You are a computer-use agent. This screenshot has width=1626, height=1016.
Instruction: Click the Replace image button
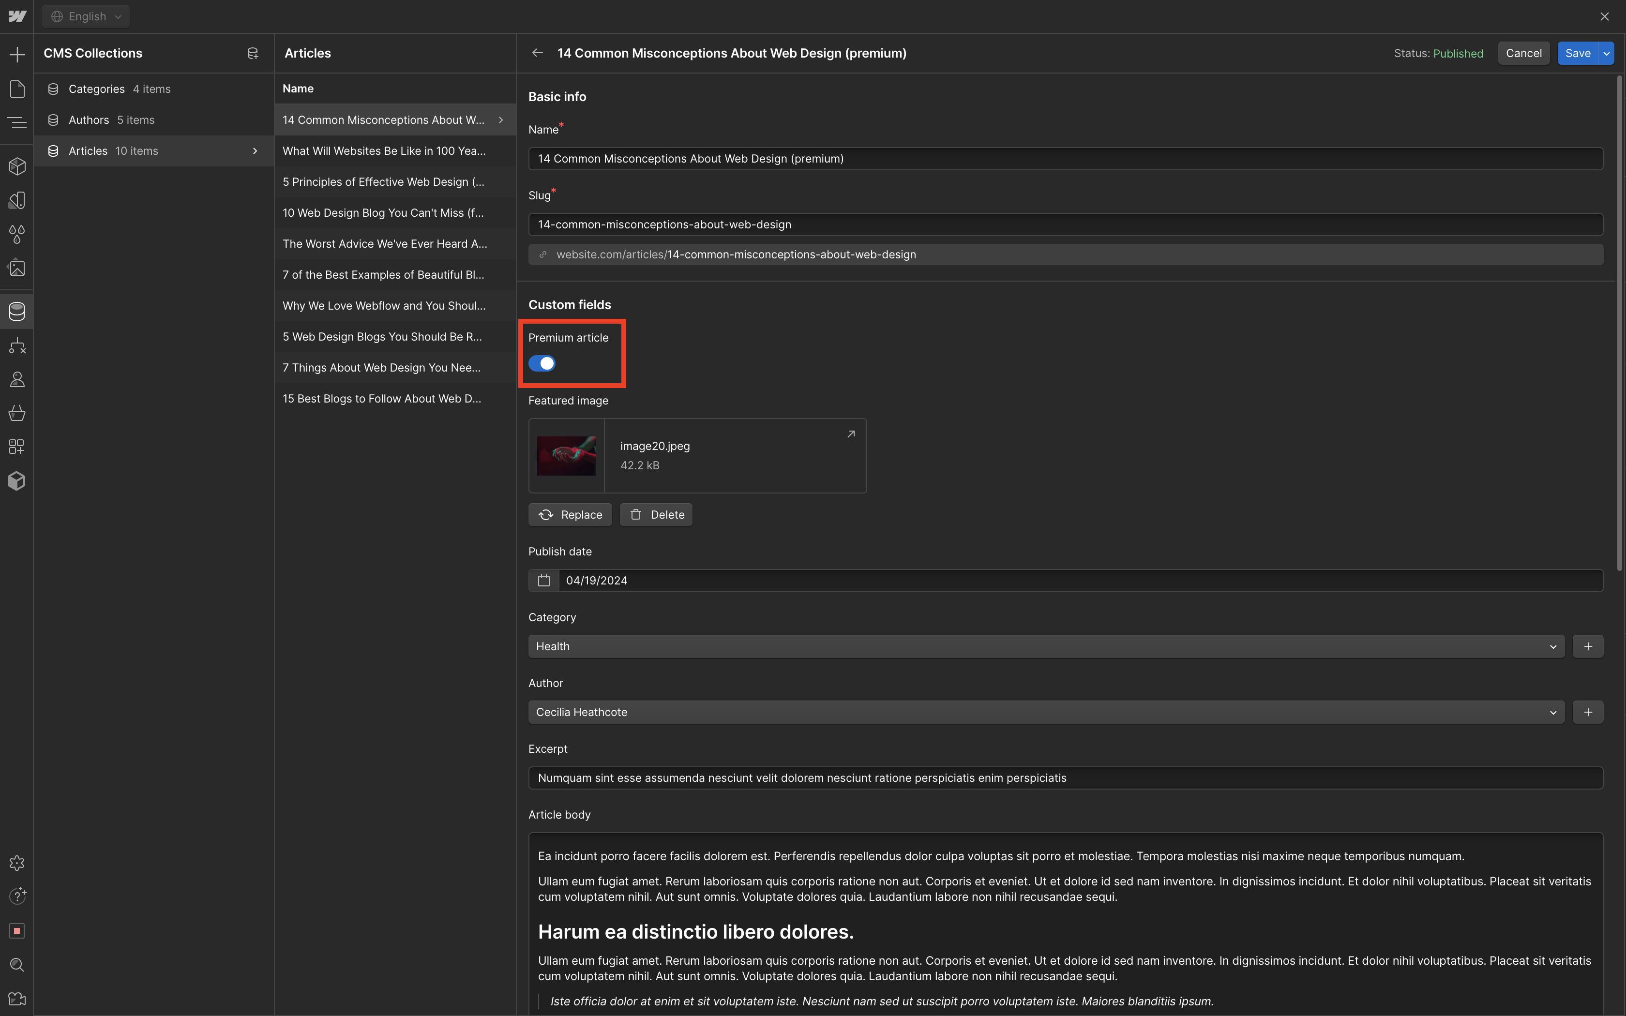click(x=570, y=515)
